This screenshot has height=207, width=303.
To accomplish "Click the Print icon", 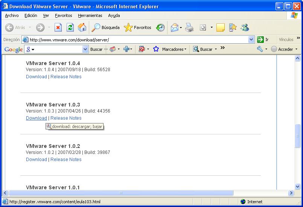I will point(189,27).
